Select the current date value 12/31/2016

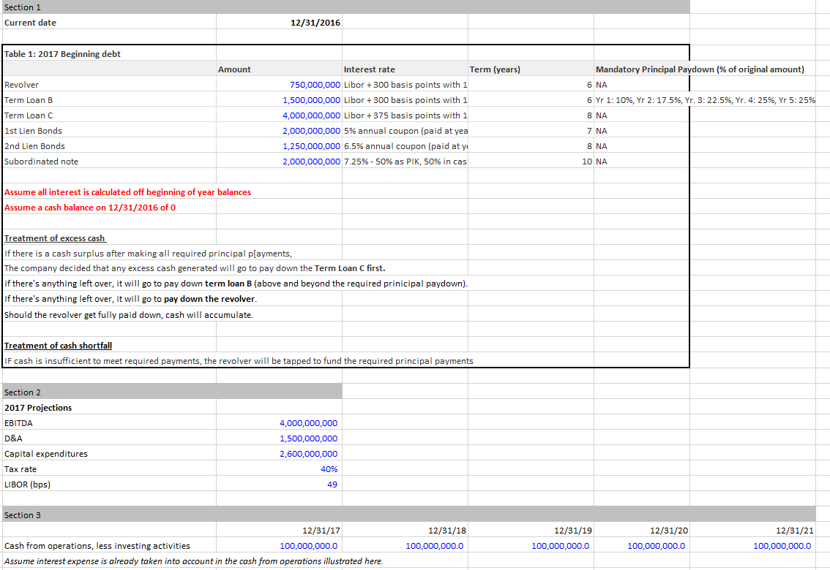point(315,23)
